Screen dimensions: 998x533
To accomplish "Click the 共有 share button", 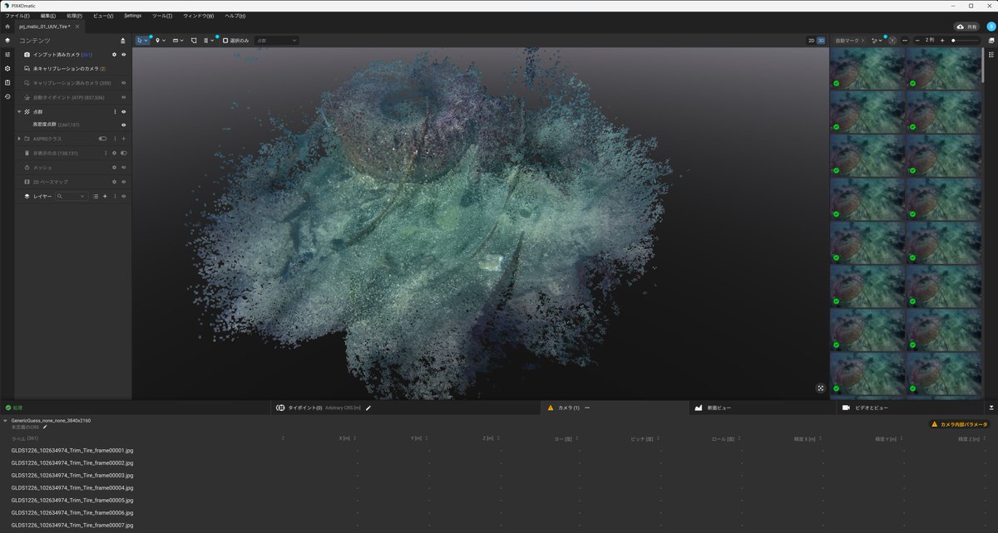I will [x=966, y=27].
